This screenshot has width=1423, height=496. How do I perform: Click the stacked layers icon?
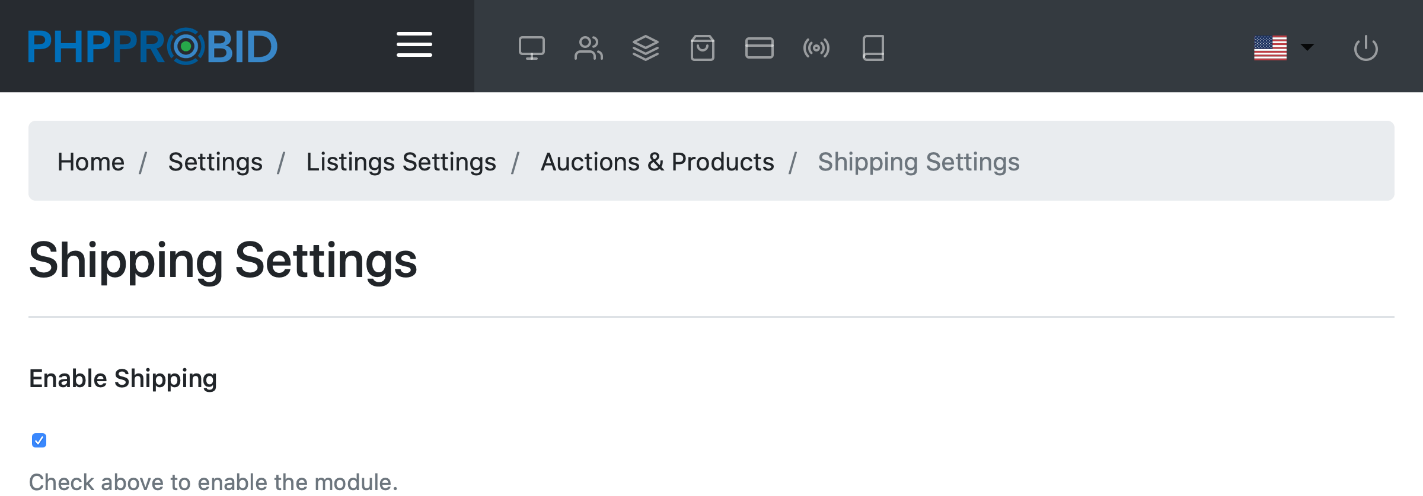[645, 48]
